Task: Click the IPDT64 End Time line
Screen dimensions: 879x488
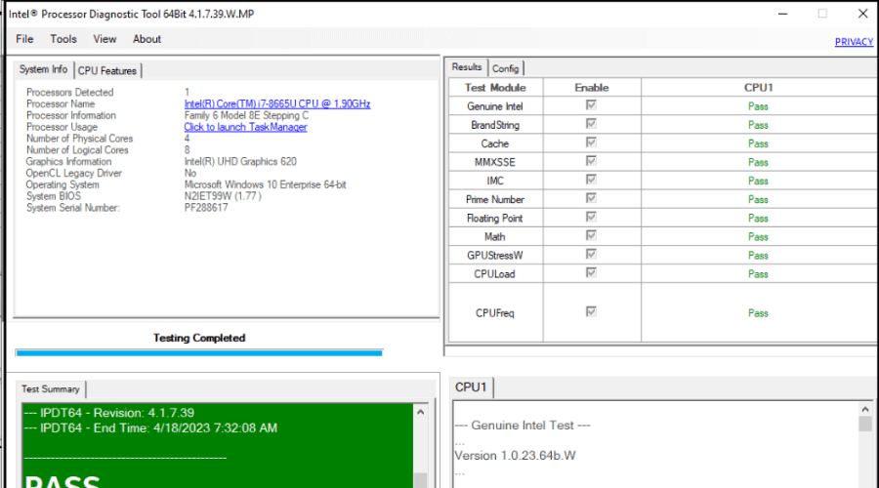Action: [150, 428]
